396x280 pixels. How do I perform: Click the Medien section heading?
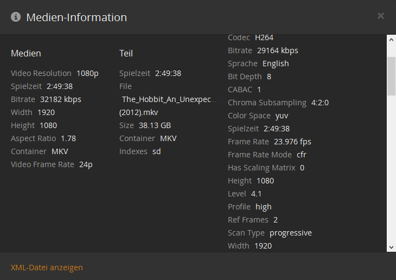click(26, 53)
